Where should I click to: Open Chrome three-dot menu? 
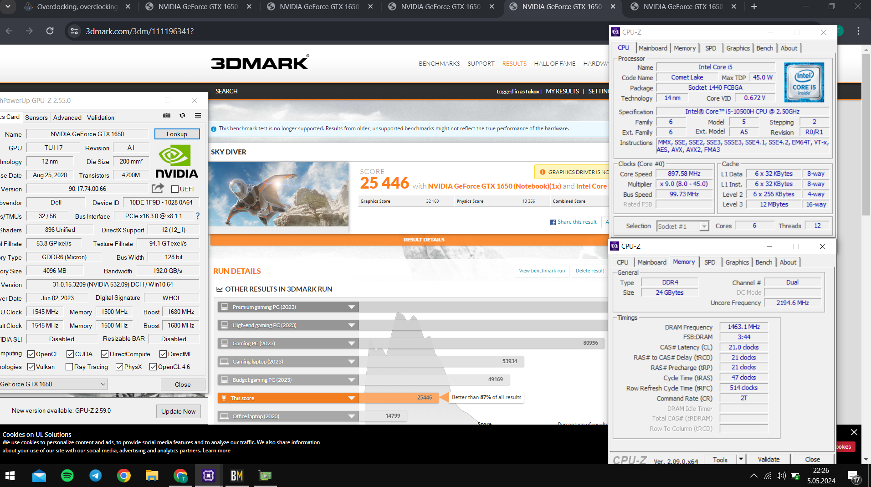858,31
